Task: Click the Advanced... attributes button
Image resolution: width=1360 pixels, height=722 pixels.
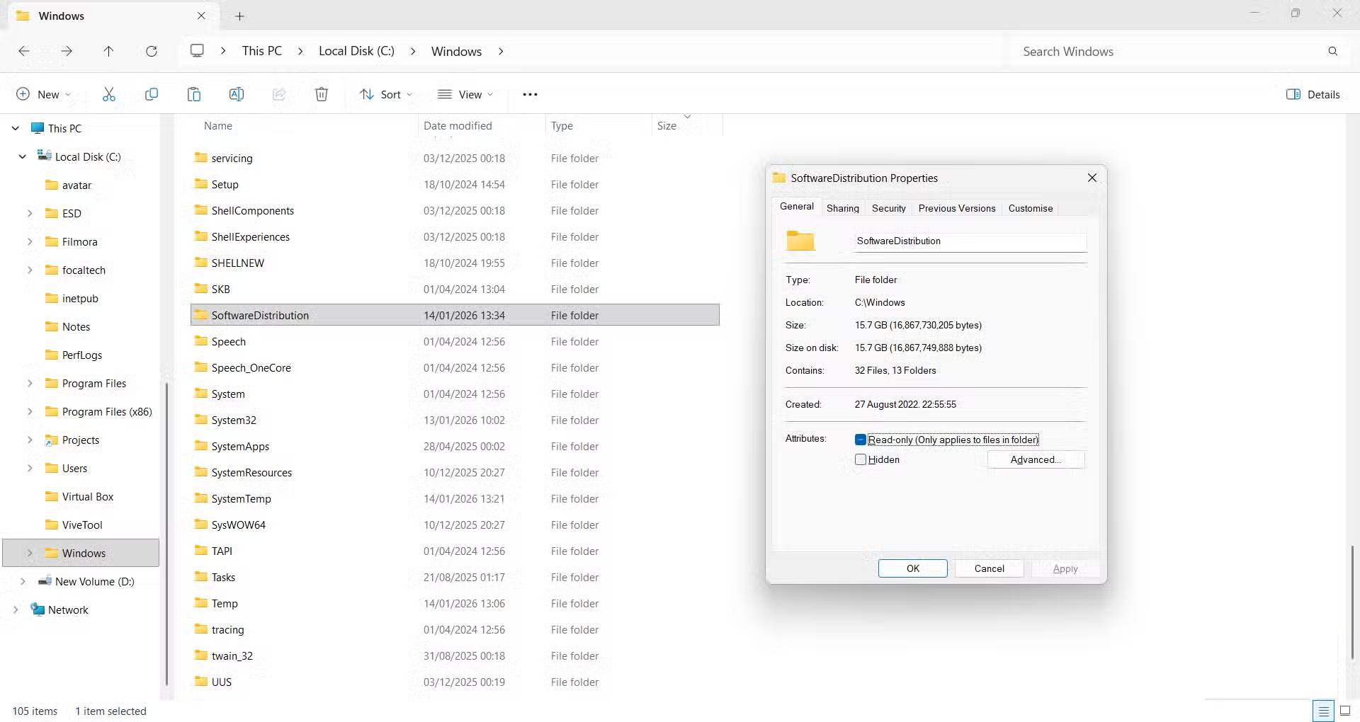Action: [x=1035, y=459]
